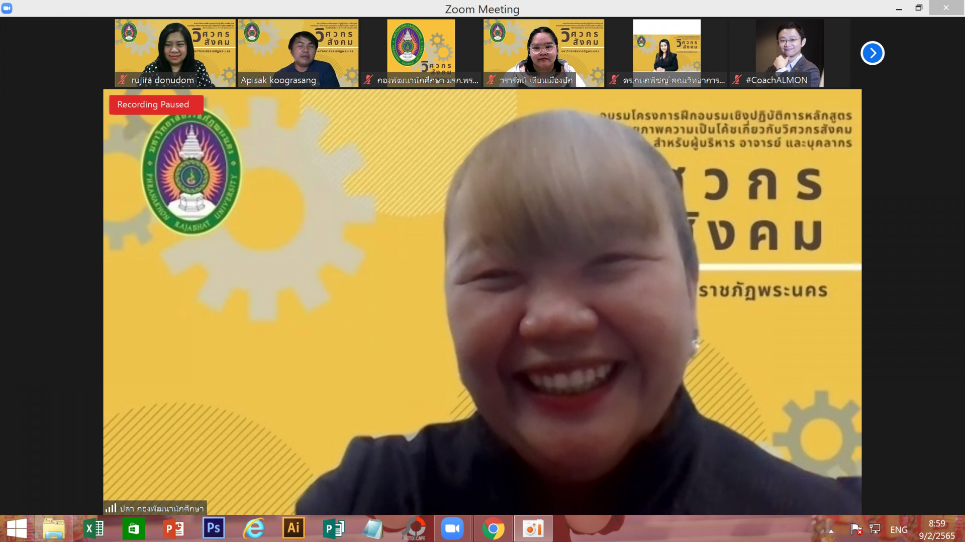Screen dimensions: 965x542
Task: Select Apisak koograsang's video thumbnail
Action: pos(298,53)
